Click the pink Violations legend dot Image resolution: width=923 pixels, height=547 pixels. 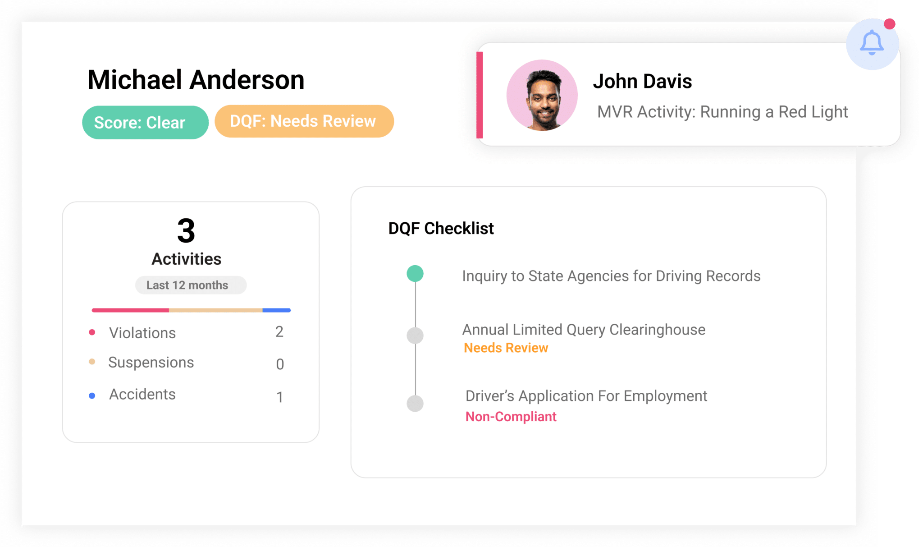coord(92,332)
